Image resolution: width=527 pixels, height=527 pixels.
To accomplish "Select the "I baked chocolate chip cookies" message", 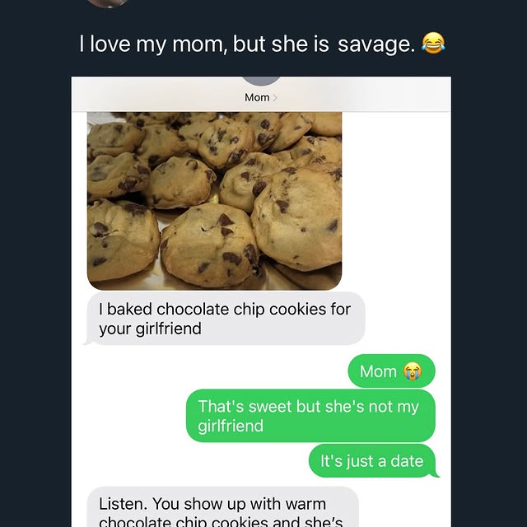I will pos(225,319).
